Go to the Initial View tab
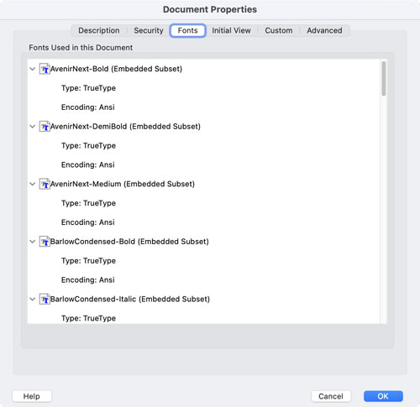The width and height of the screenshot is (420, 407). 231,30
